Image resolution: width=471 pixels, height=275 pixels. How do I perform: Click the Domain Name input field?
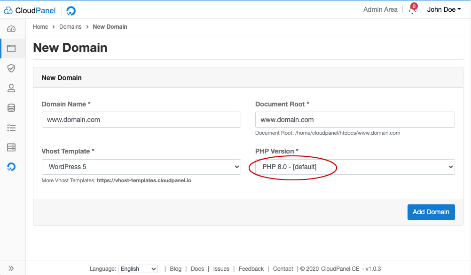tap(141, 120)
